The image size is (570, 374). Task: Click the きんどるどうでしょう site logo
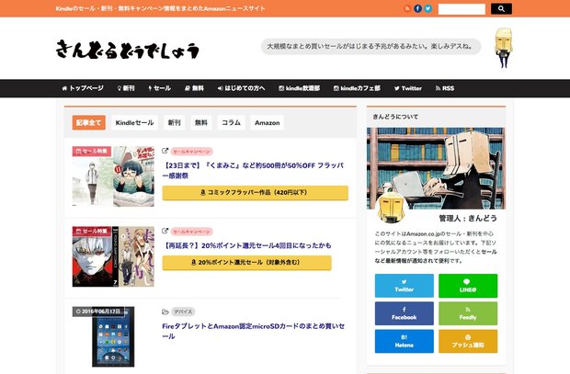[128, 50]
